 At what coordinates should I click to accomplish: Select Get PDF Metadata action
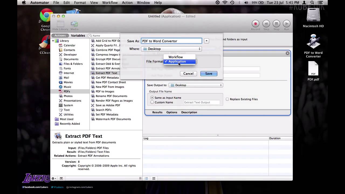(x=107, y=77)
